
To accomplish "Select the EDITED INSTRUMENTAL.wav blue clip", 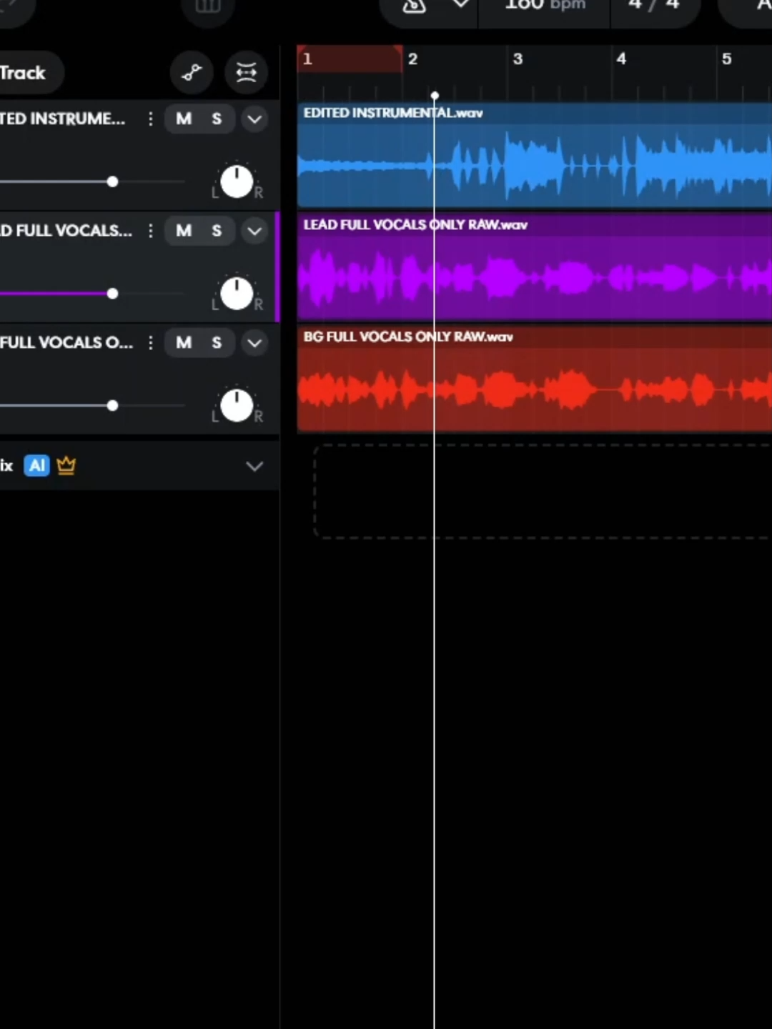I will (535, 156).
